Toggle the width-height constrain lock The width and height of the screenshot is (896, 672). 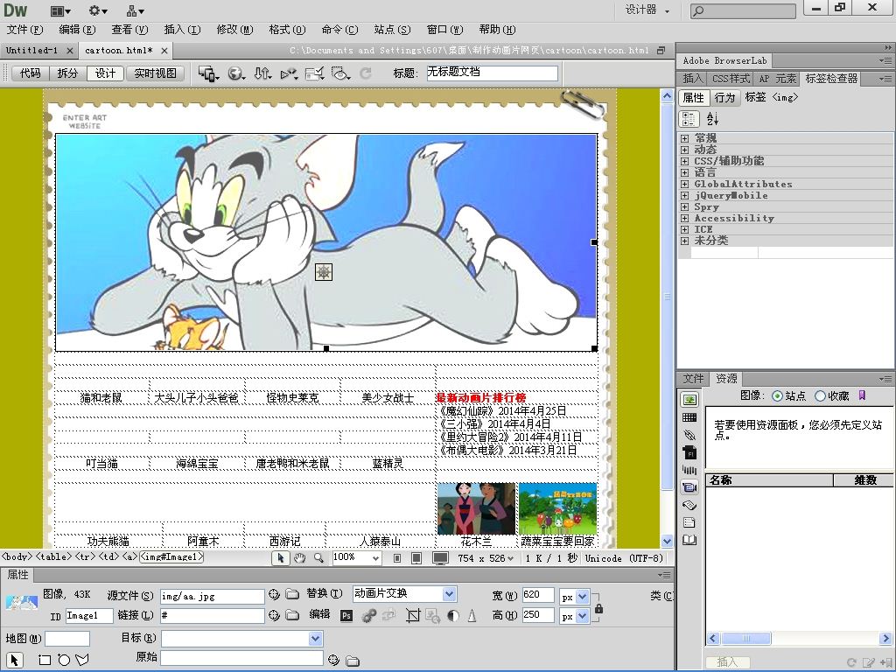pos(598,608)
